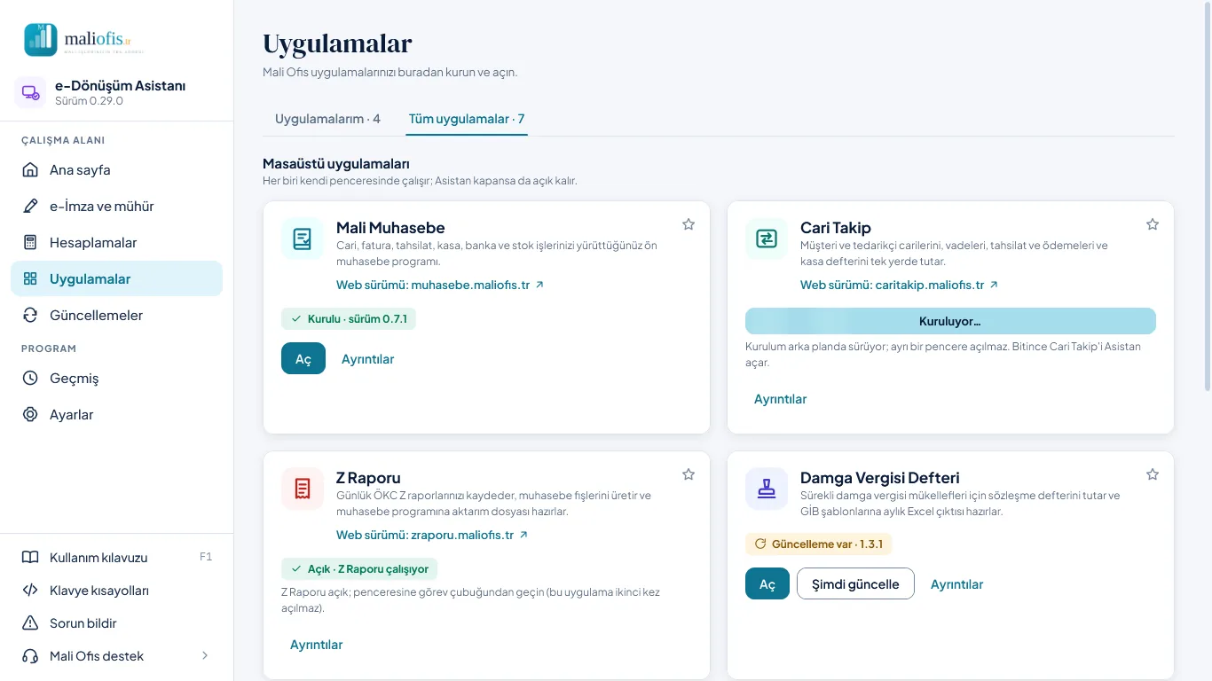The width and height of the screenshot is (1212, 681).
Task: Click the Z Raporu app icon
Action: pos(303,489)
